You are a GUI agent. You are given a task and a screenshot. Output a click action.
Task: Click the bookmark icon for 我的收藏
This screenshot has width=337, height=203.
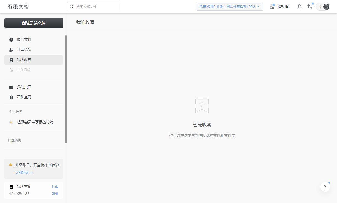[11, 60]
